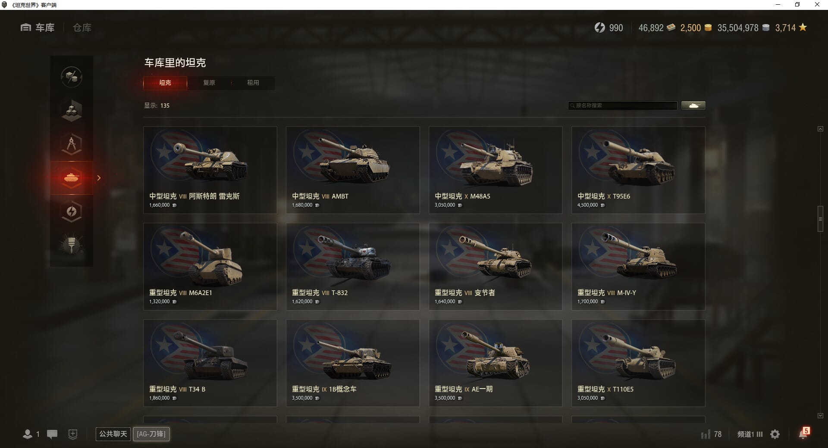Select the top shells and coins sidebar icon
Image resolution: width=828 pixels, height=448 pixels.
tap(72, 77)
